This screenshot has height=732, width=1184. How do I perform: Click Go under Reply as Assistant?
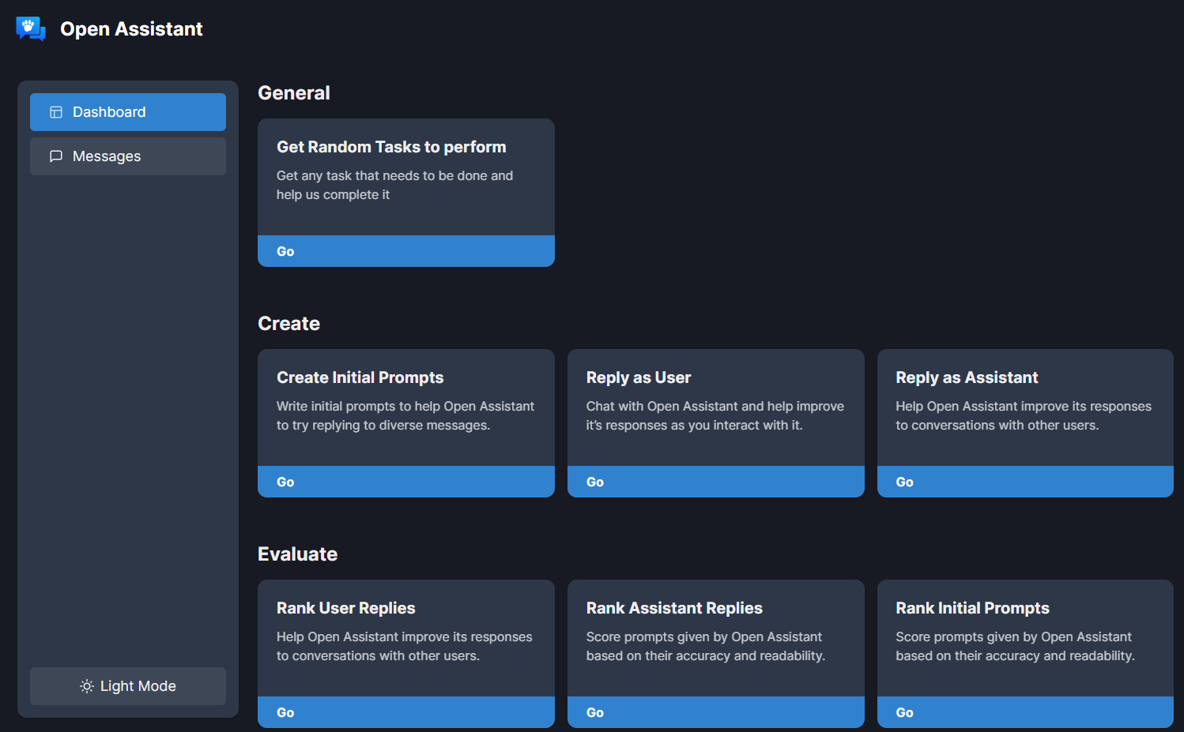pyautogui.click(x=1025, y=482)
